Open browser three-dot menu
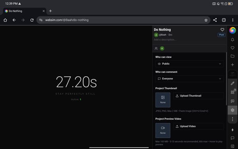 233,20
